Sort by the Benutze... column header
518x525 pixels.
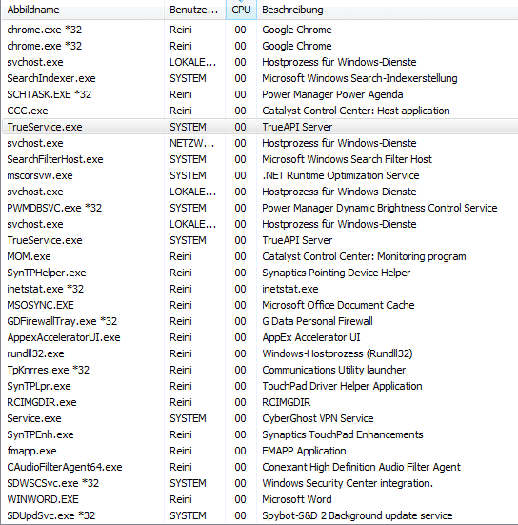[195, 10]
